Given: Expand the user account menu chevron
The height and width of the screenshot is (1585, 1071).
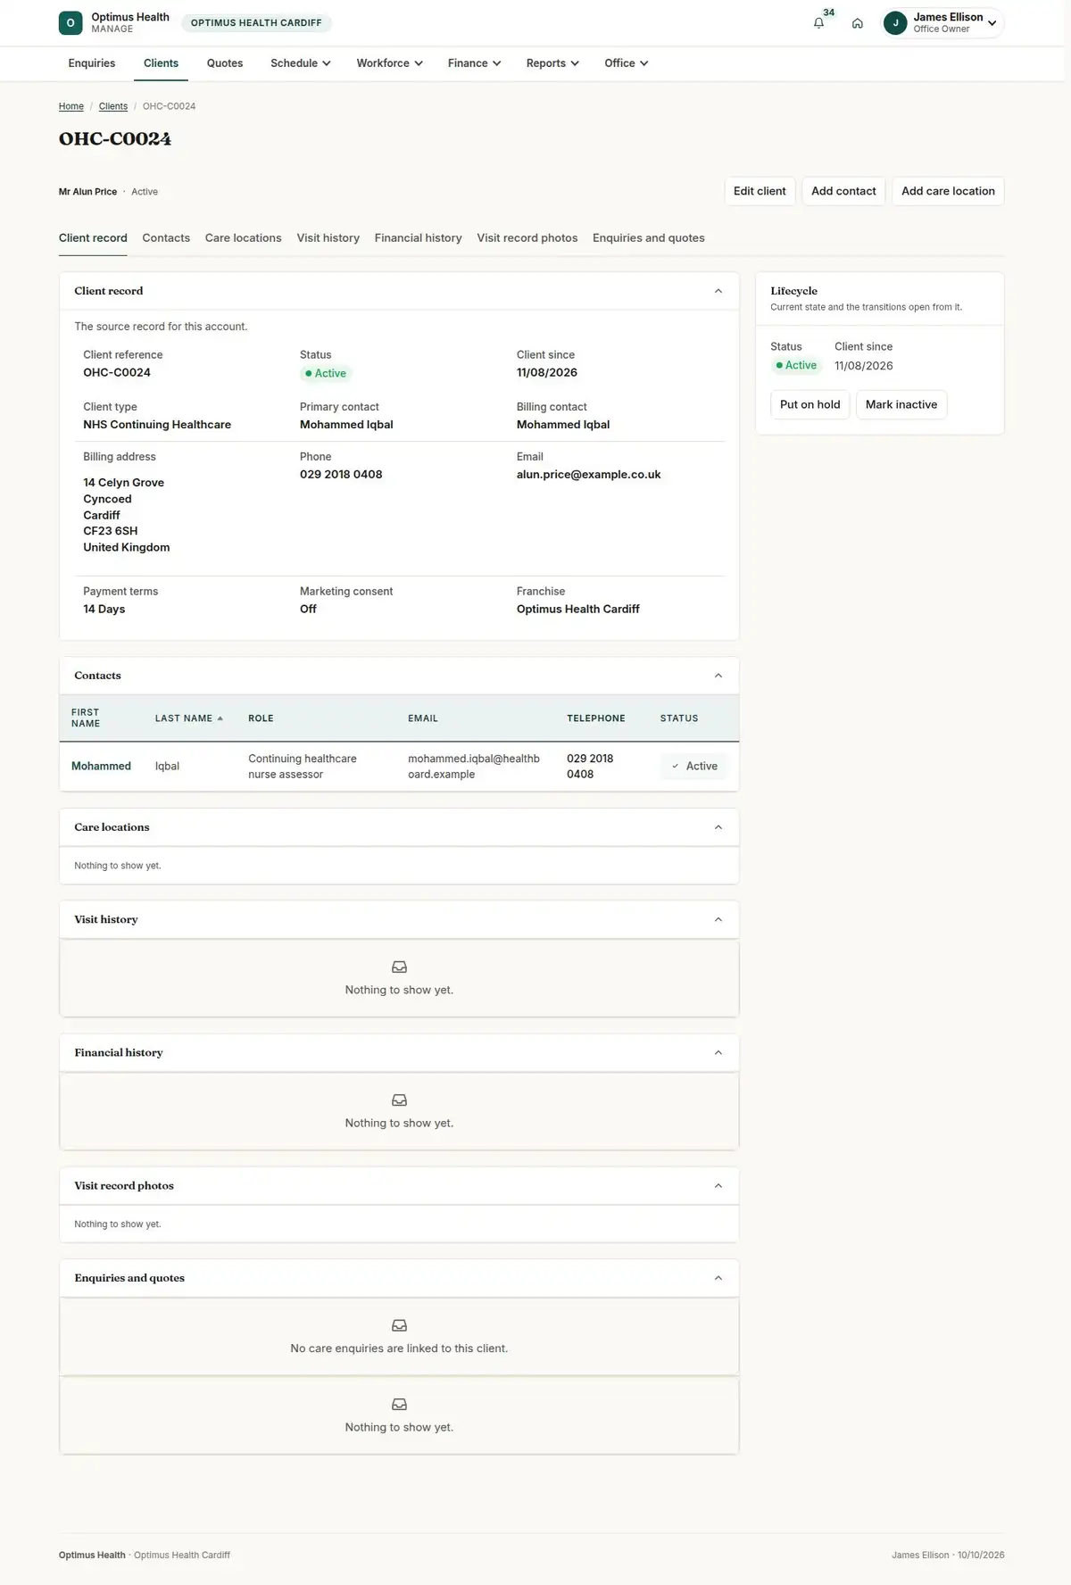Looking at the screenshot, I should click(992, 23).
